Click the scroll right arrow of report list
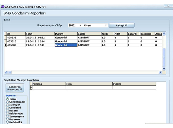Viewport: 173px width, 128px height. (x=160, y=72)
